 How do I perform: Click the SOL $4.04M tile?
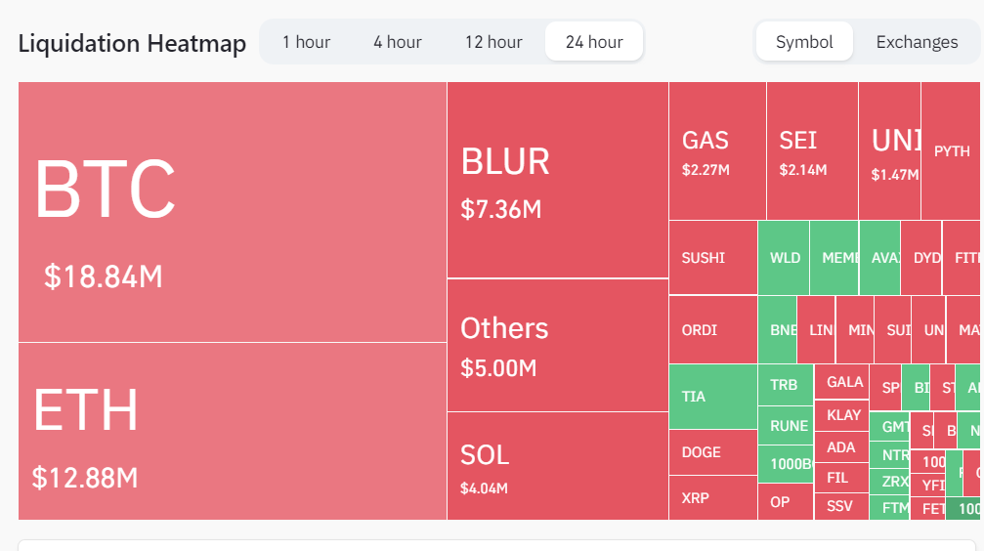click(x=557, y=466)
